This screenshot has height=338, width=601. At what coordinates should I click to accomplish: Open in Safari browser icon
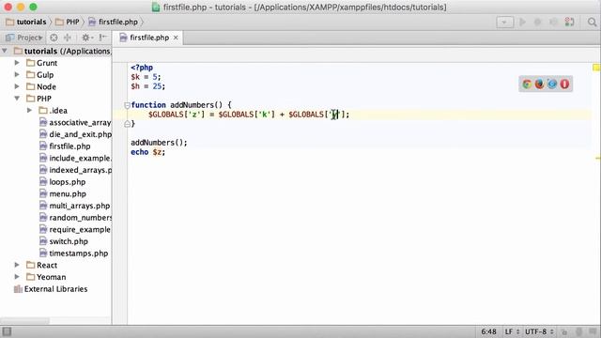[x=552, y=84]
